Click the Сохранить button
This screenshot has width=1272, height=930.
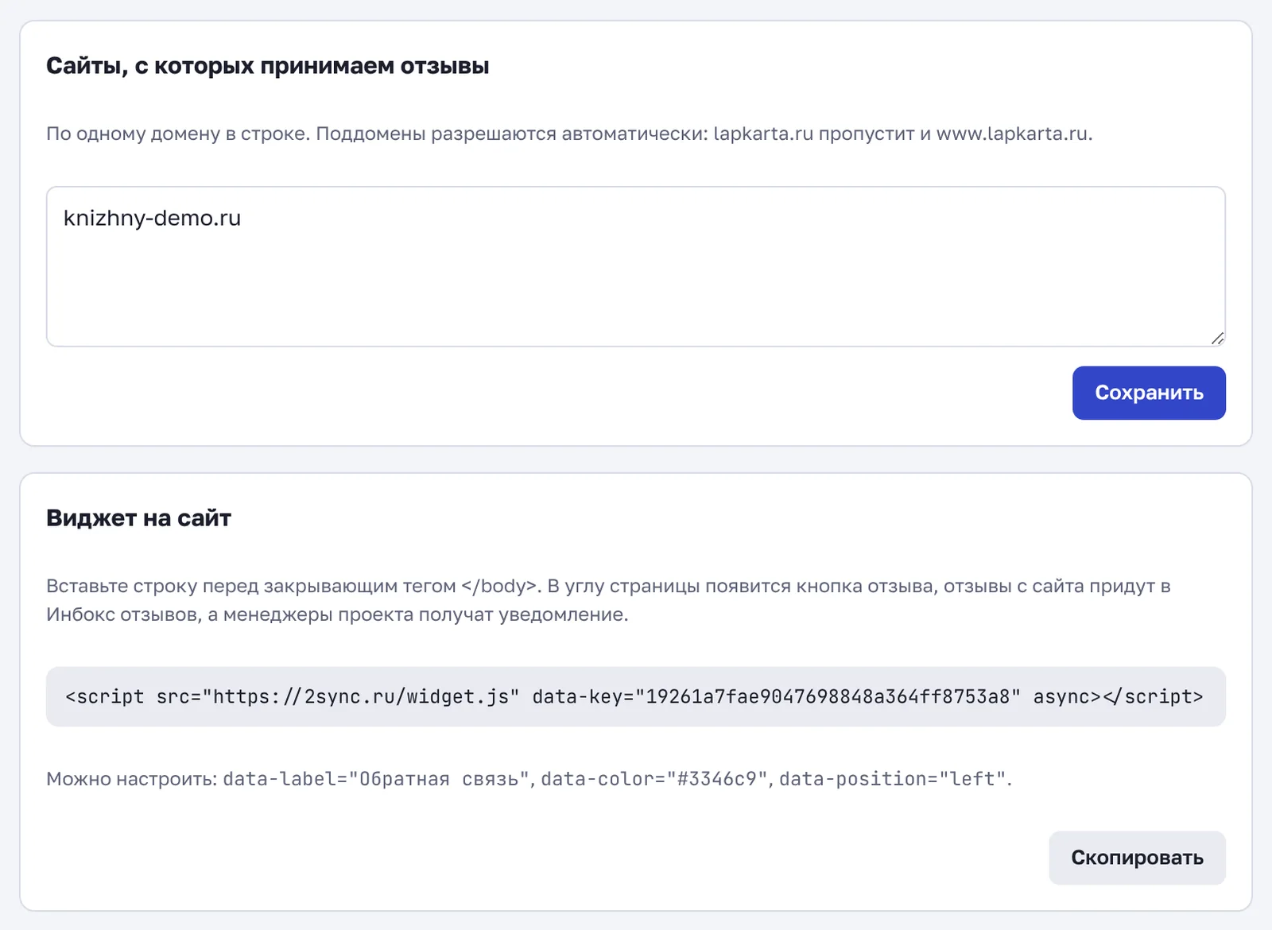tap(1149, 393)
